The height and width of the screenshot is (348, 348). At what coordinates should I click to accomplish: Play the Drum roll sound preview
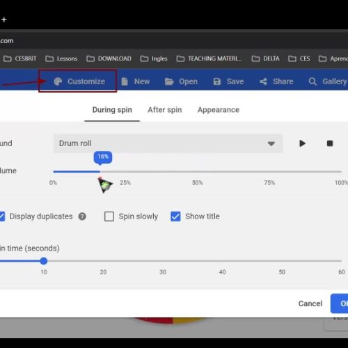coord(302,143)
